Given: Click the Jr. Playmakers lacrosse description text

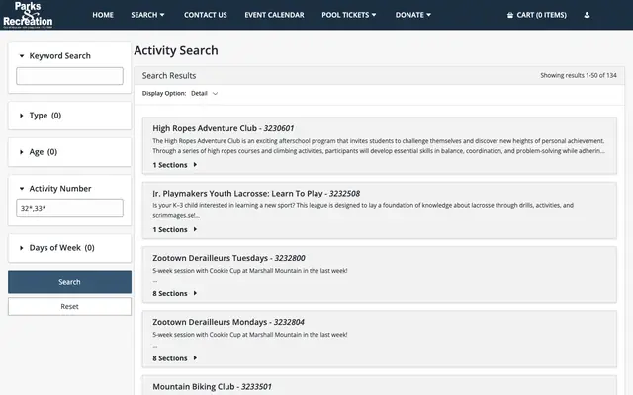Looking at the screenshot, I should click(363, 210).
